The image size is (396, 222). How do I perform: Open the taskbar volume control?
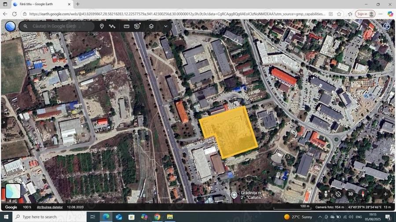click(x=351, y=217)
